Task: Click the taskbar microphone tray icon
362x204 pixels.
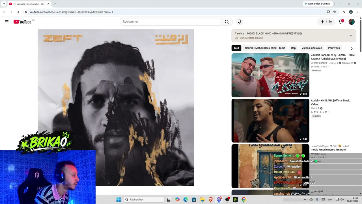Action: coord(317,199)
